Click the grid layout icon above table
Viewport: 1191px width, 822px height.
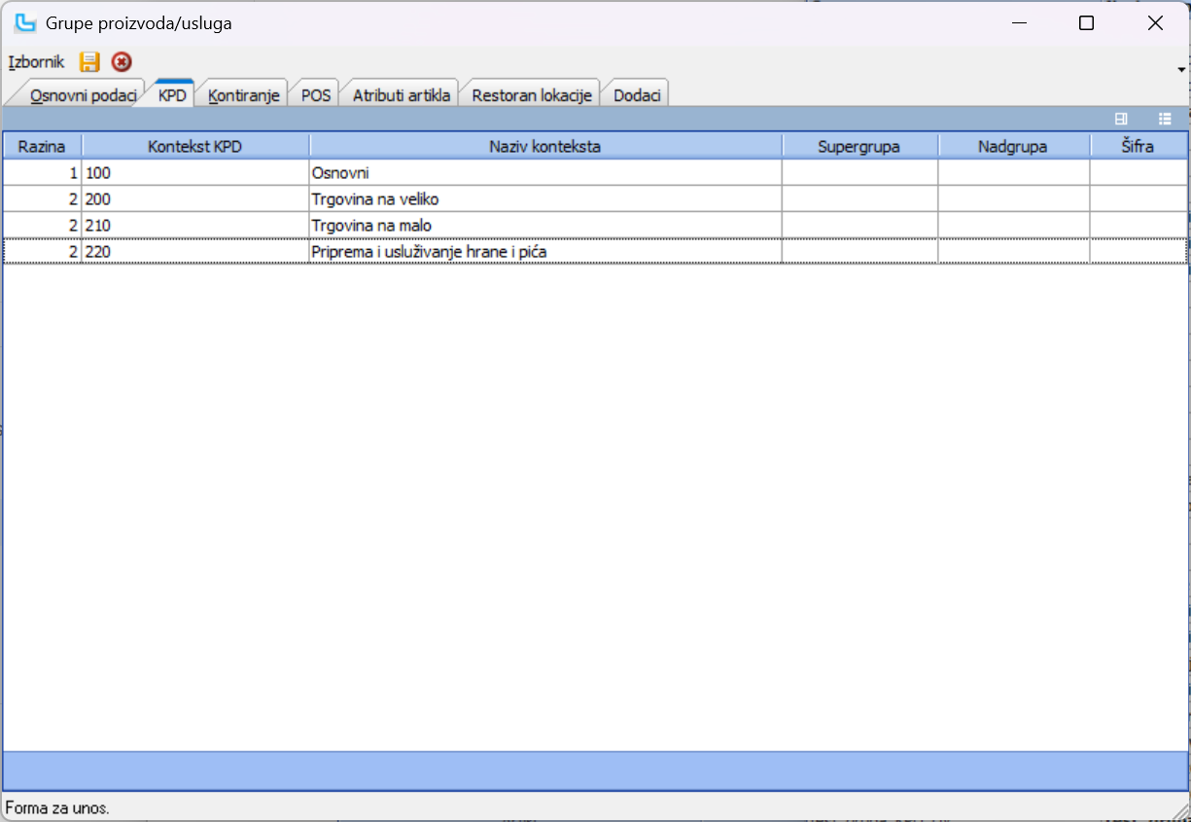(1121, 119)
